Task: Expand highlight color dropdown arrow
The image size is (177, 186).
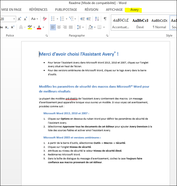Action: click(34, 27)
